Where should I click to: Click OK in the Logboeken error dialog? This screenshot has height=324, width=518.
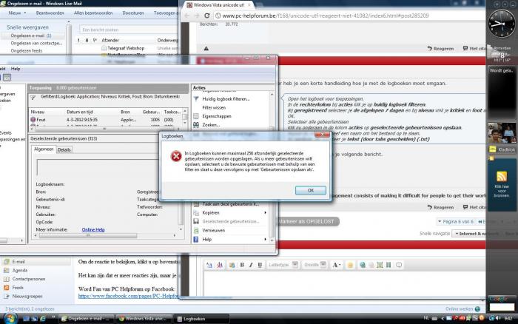[311, 190]
